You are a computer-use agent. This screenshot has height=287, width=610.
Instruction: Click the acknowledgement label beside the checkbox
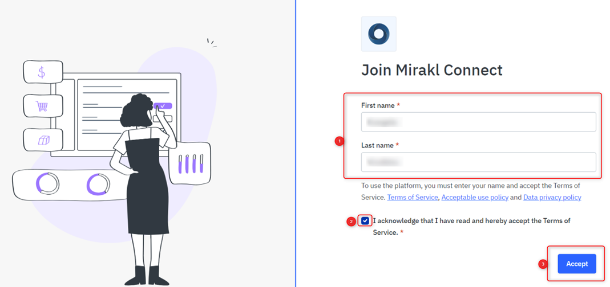click(x=471, y=227)
